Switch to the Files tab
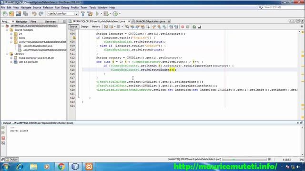305x171 pixels. (x=33, y=21)
